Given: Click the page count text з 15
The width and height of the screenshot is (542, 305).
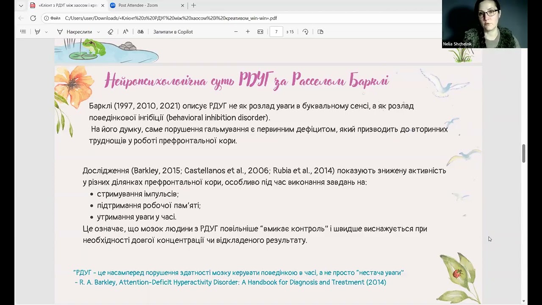Looking at the screenshot, I should pyautogui.click(x=290, y=32).
